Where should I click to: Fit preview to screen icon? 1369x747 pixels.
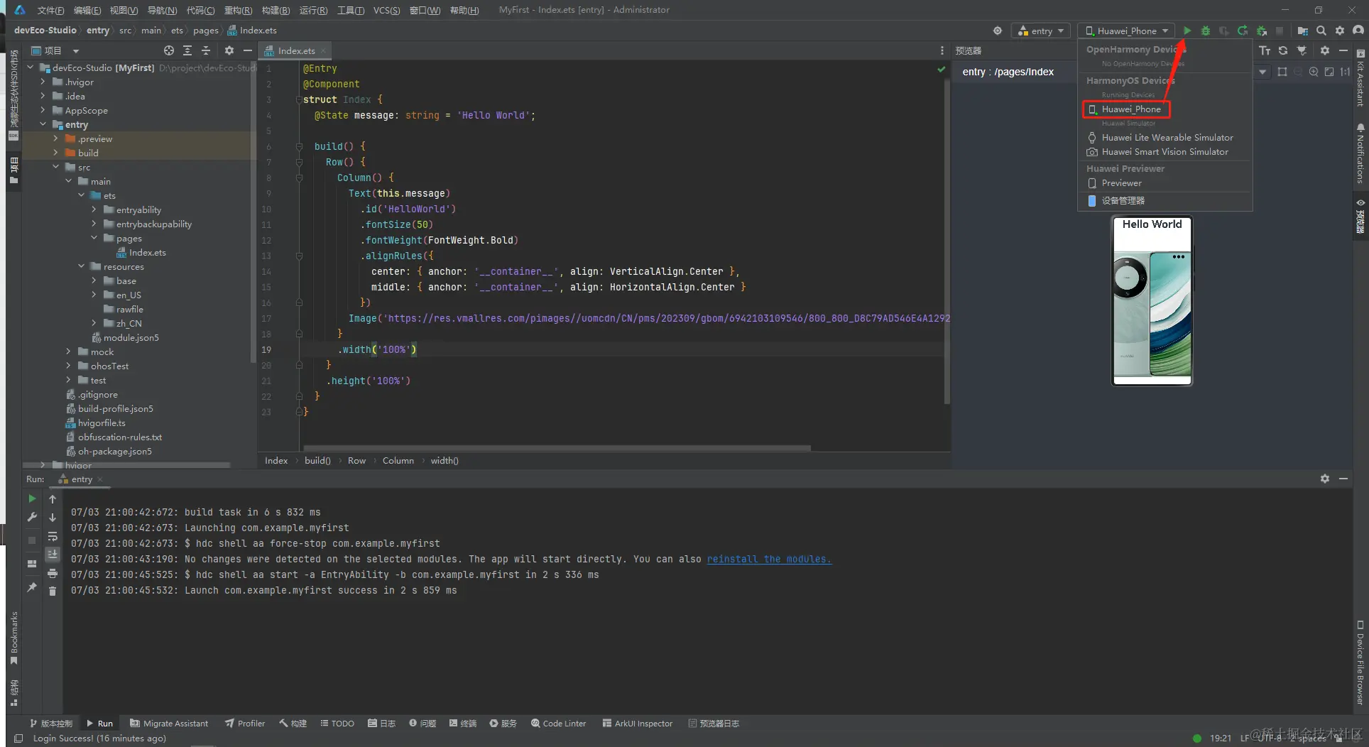[x=1329, y=72]
